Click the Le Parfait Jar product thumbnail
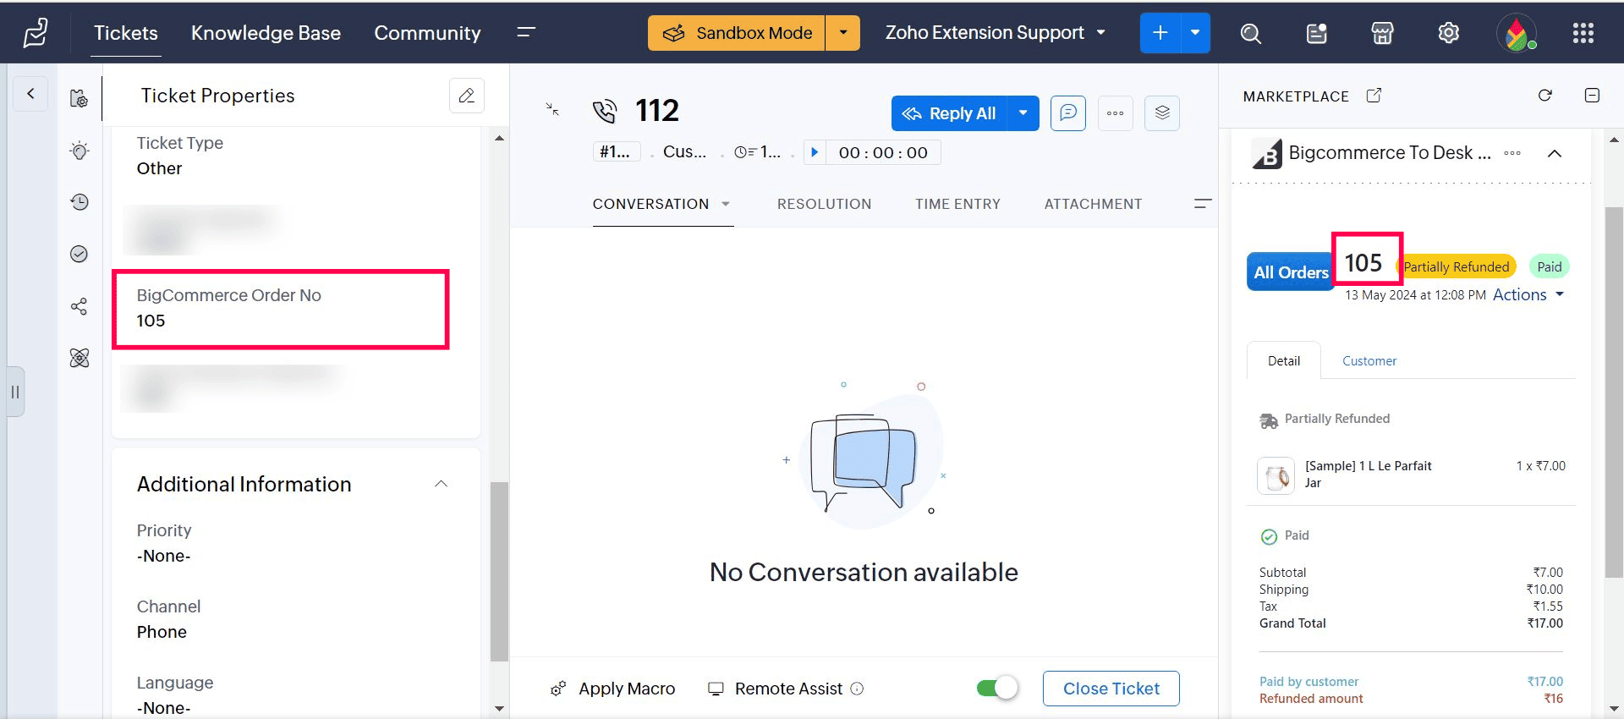 1276,475
